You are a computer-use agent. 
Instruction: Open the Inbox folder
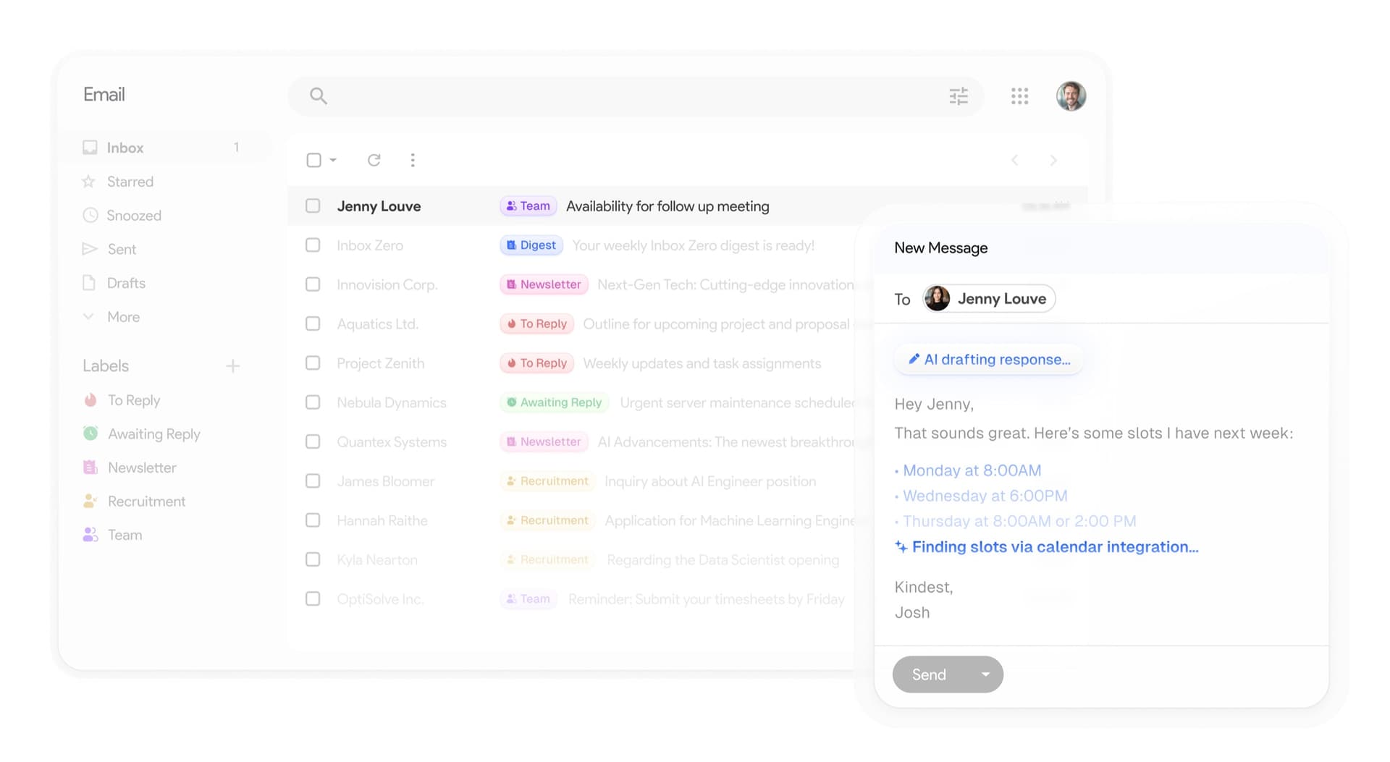(165, 148)
